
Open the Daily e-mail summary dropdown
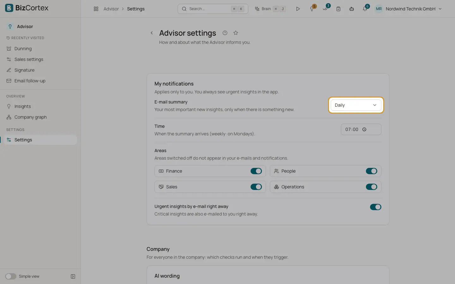point(356,105)
